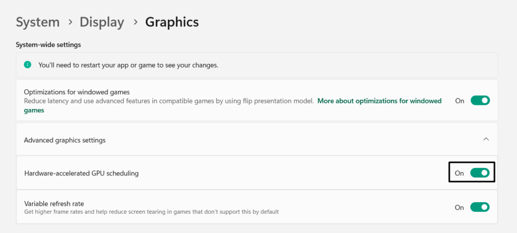The width and height of the screenshot is (517, 233).
Task: Click the System-wide settings heading
Action: [x=48, y=44]
